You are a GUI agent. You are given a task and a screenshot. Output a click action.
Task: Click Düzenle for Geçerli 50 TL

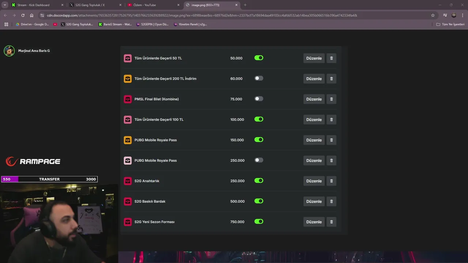314,58
